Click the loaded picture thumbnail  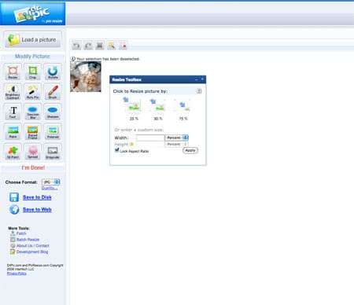86,77
